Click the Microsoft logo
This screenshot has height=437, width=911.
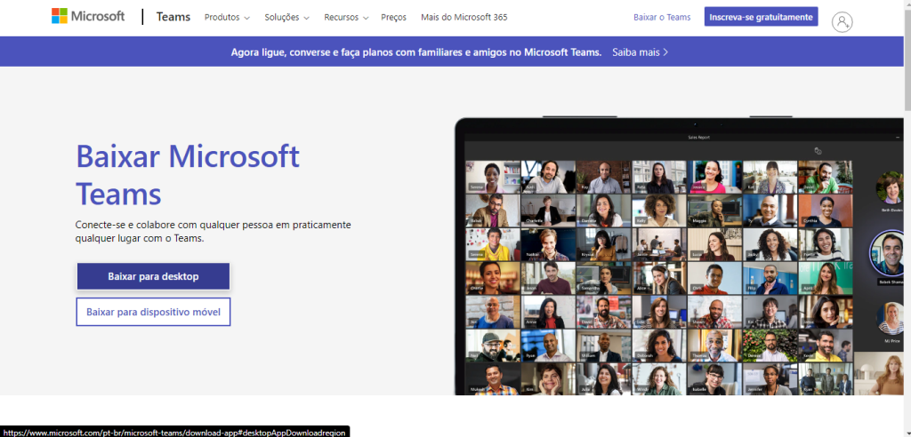(88, 16)
